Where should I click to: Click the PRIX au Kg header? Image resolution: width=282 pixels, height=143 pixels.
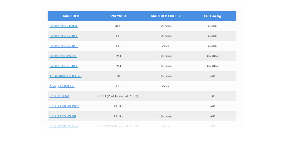tap(213, 16)
